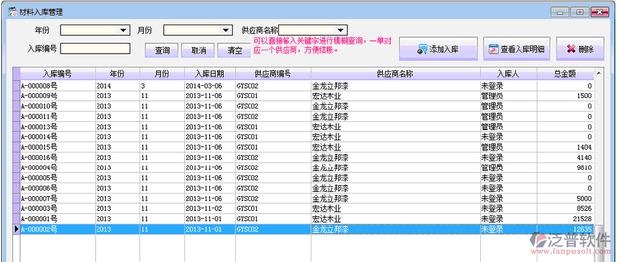618x262 pixels.
Task: Sort by 年份 column header
Action: (x=117, y=73)
